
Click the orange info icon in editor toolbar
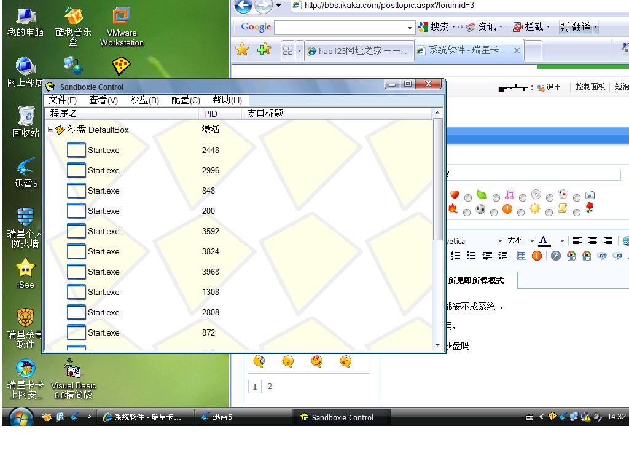537,256
